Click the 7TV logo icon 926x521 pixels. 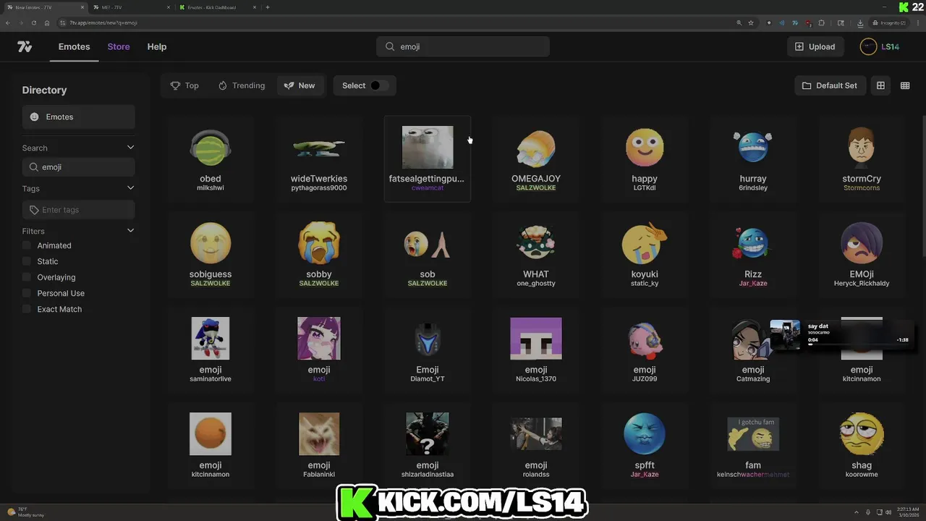tap(25, 46)
